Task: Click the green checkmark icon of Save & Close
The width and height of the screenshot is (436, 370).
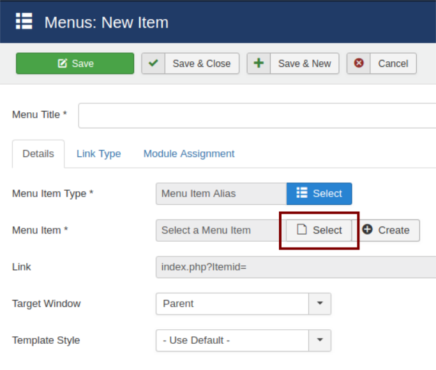Action: click(153, 63)
